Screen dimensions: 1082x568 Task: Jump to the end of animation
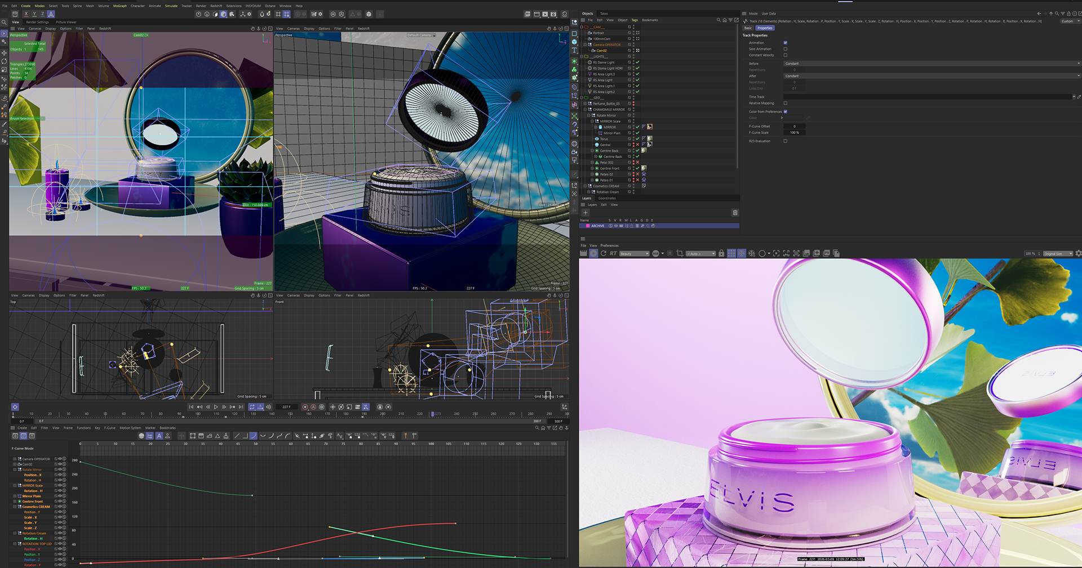(241, 407)
